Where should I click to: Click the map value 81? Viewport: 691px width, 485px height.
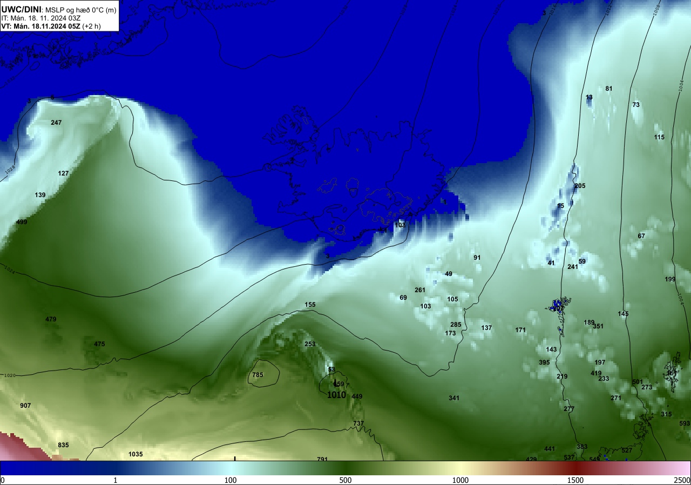[x=609, y=89]
